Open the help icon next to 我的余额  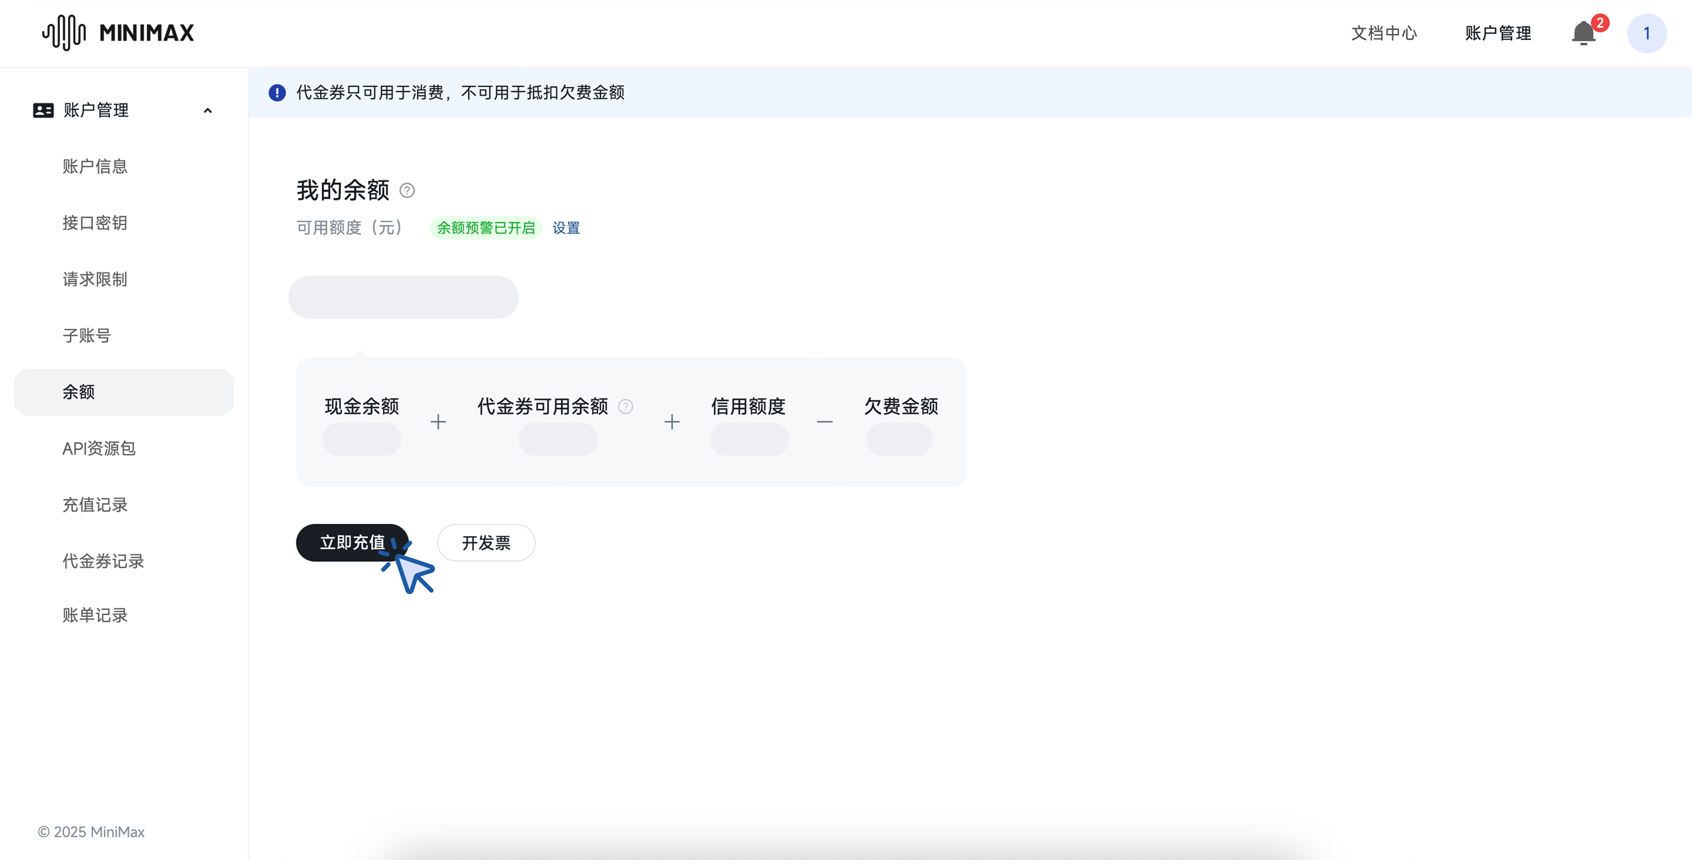coord(407,191)
